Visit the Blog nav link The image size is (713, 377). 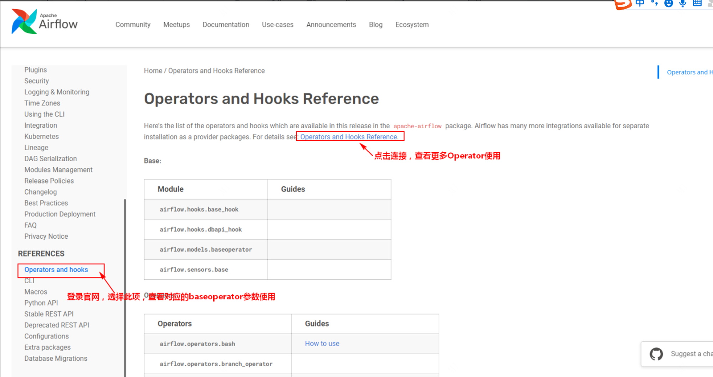375,25
